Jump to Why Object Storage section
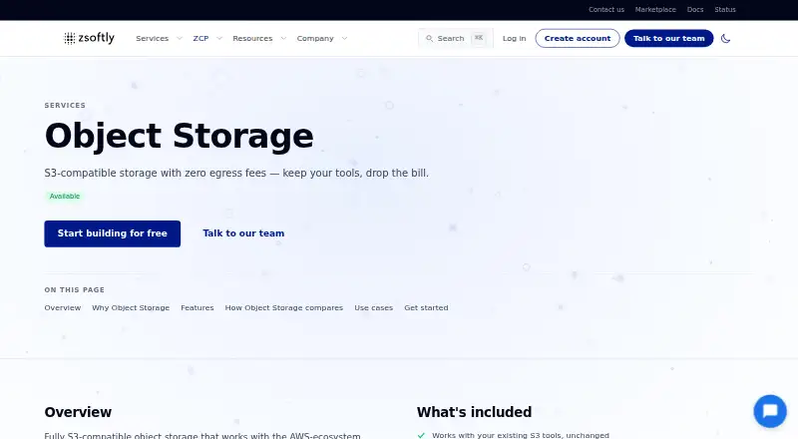Image resolution: width=798 pixels, height=439 pixels. 131,307
